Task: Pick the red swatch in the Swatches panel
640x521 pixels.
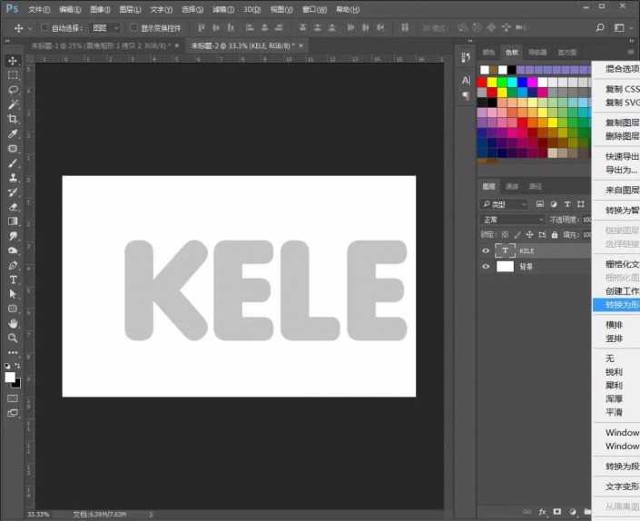Action: (x=483, y=82)
